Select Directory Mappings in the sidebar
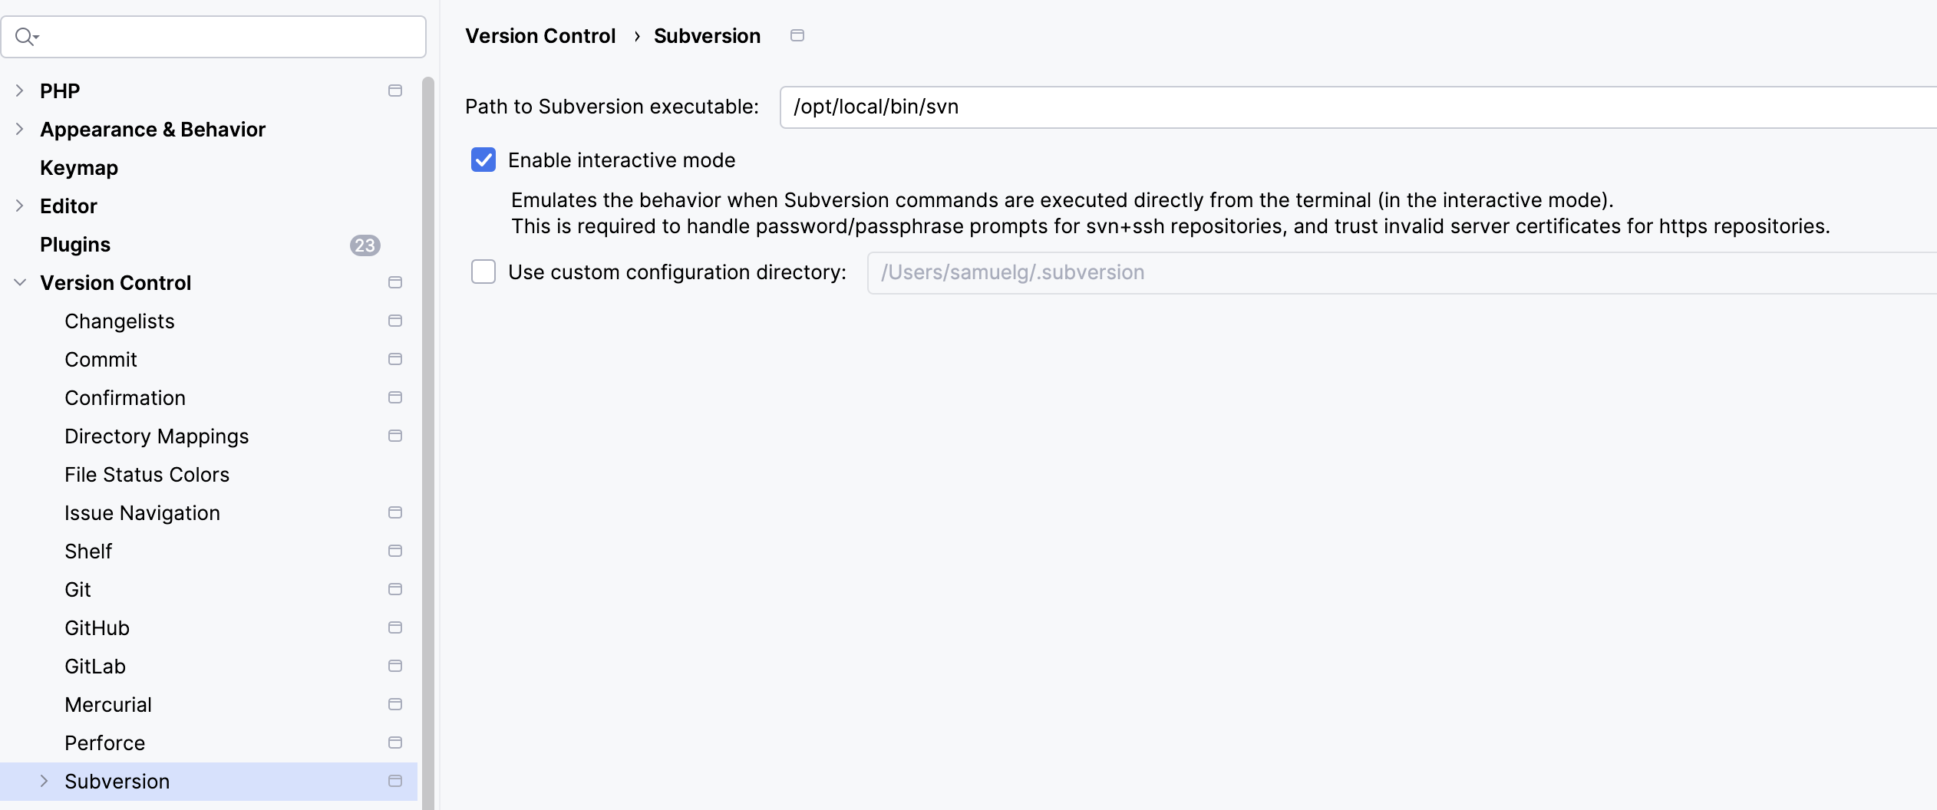The width and height of the screenshot is (1937, 810). [157, 436]
